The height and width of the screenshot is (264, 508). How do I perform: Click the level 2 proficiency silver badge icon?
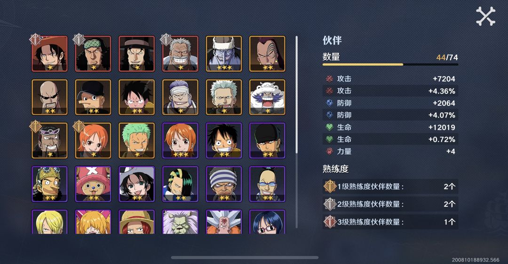330,204
